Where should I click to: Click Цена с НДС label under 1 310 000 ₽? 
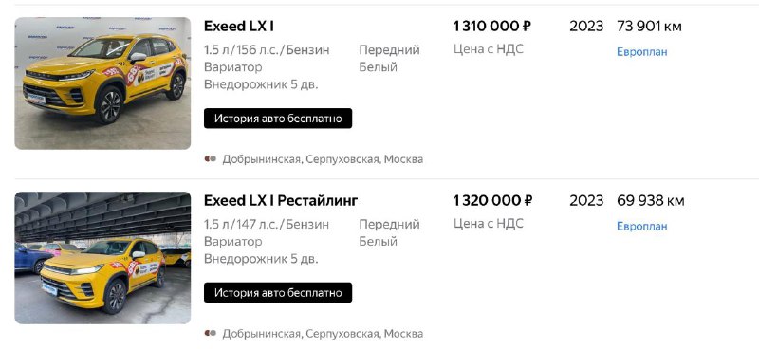[489, 49]
